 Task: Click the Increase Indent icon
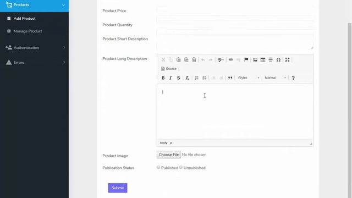[221, 78]
